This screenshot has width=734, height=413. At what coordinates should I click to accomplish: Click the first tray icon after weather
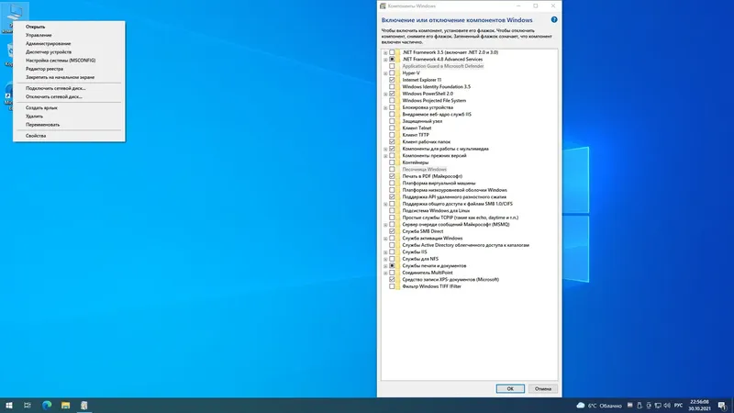(x=630, y=406)
